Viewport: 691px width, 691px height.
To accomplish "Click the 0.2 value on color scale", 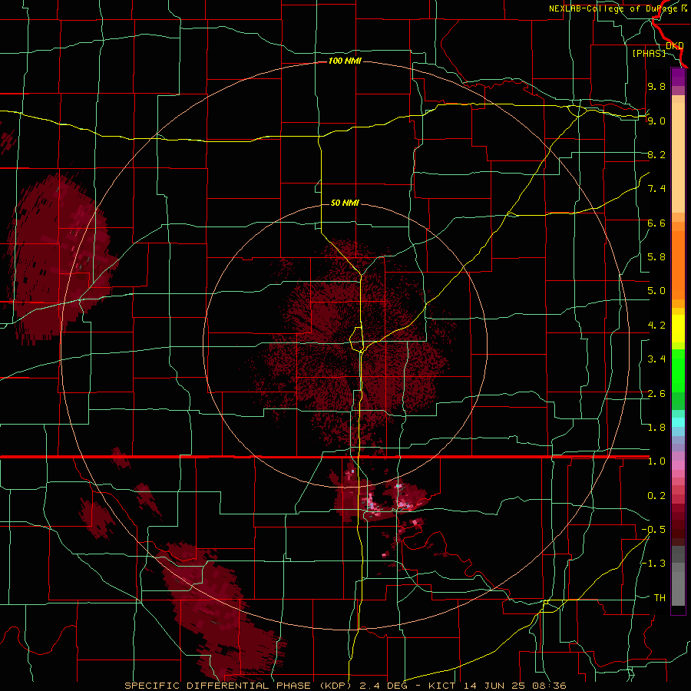I will [x=656, y=496].
